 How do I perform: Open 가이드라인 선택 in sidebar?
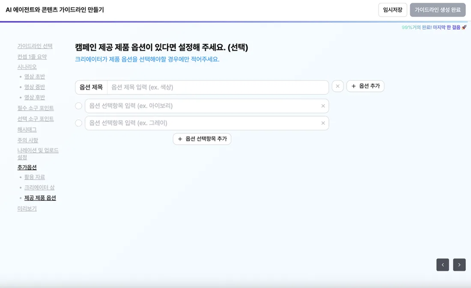click(35, 46)
